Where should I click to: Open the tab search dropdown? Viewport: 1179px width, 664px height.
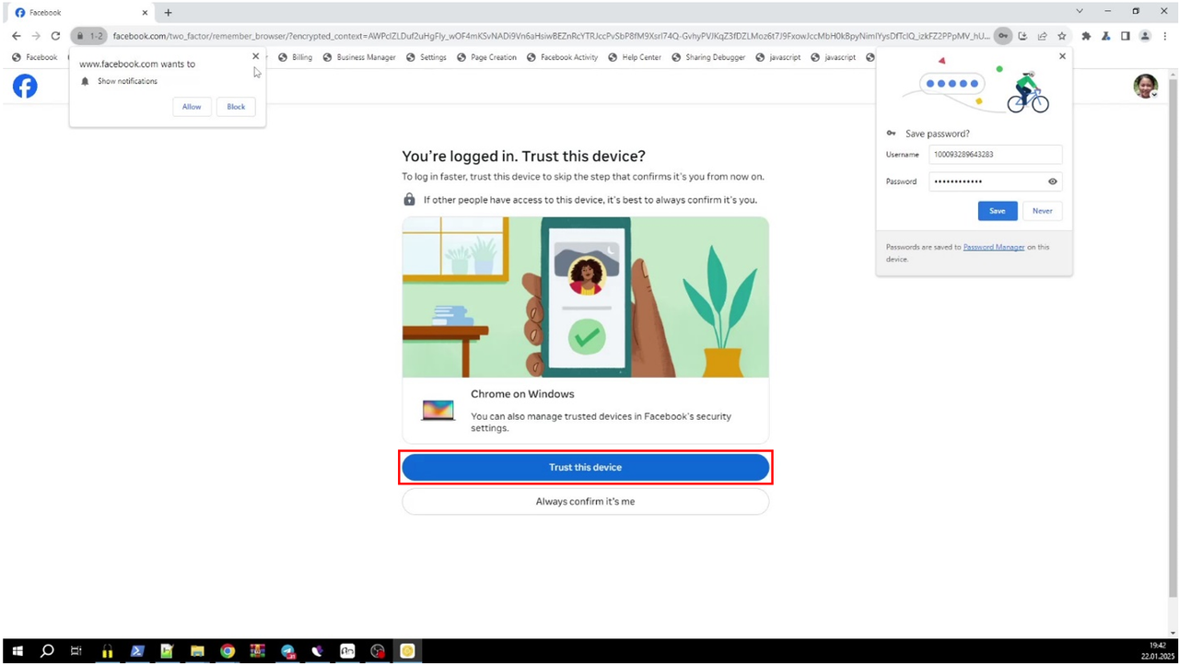click(x=1080, y=10)
